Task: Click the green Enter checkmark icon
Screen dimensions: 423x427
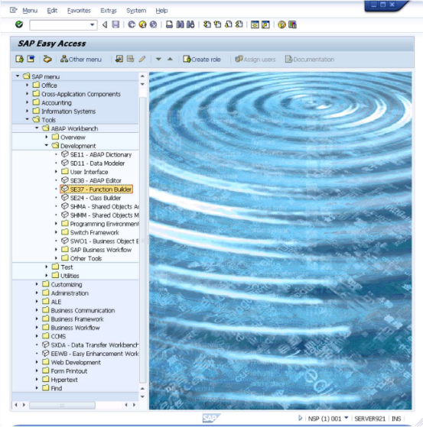Action: (19, 24)
